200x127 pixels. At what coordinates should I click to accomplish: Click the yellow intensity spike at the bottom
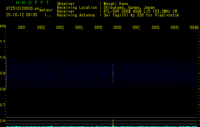click(113, 123)
